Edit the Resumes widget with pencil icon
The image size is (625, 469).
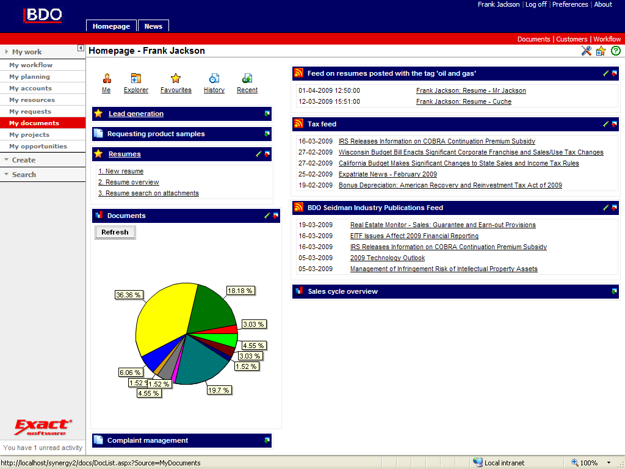(x=258, y=154)
